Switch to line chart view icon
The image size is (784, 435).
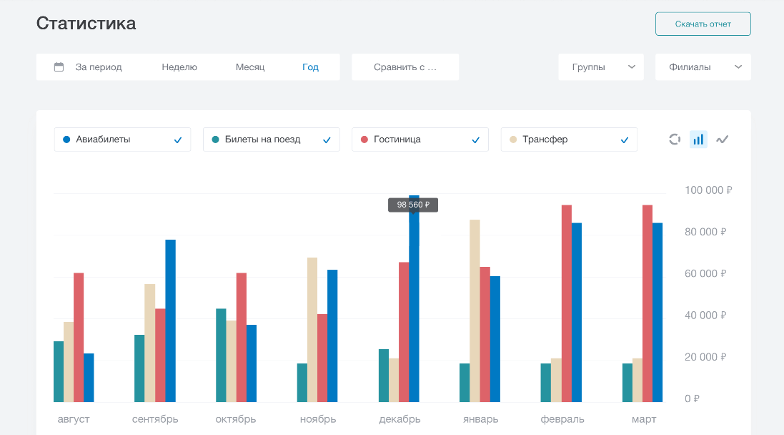[x=723, y=140]
